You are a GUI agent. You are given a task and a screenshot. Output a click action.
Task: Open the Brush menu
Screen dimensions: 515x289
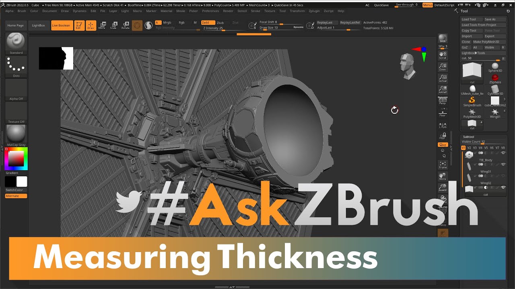(x=22, y=11)
